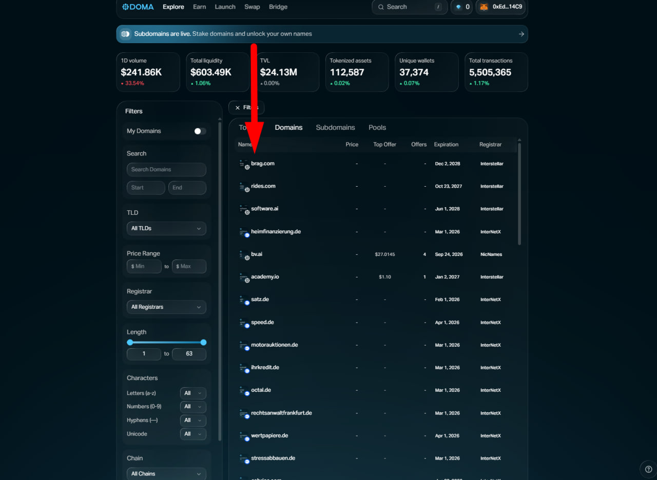The image size is (657, 480).
Task: Click the blue gem points icon
Action: (x=458, y=7)
